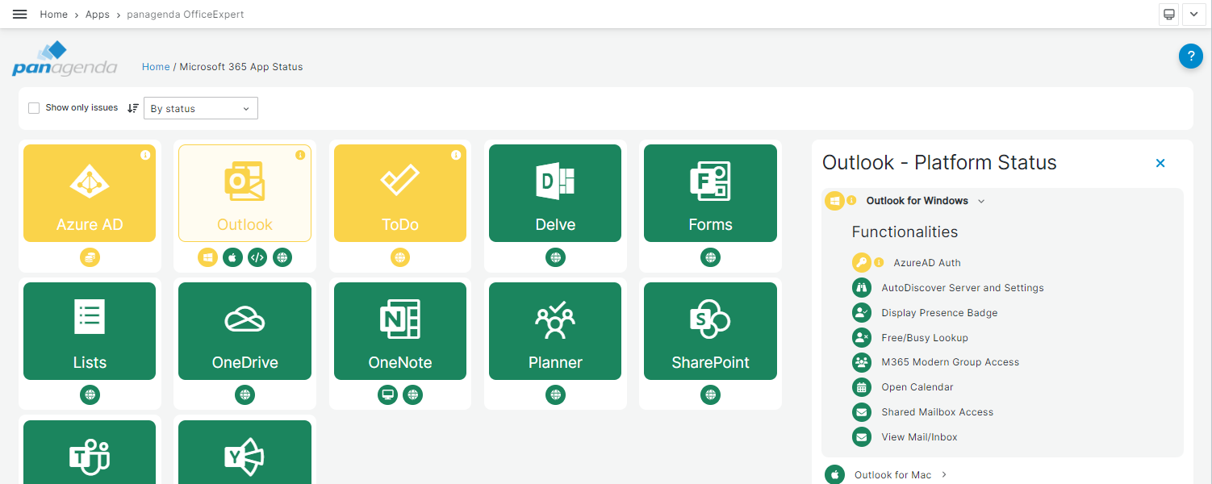Open the Azure AD app tile

pos(90,193)
